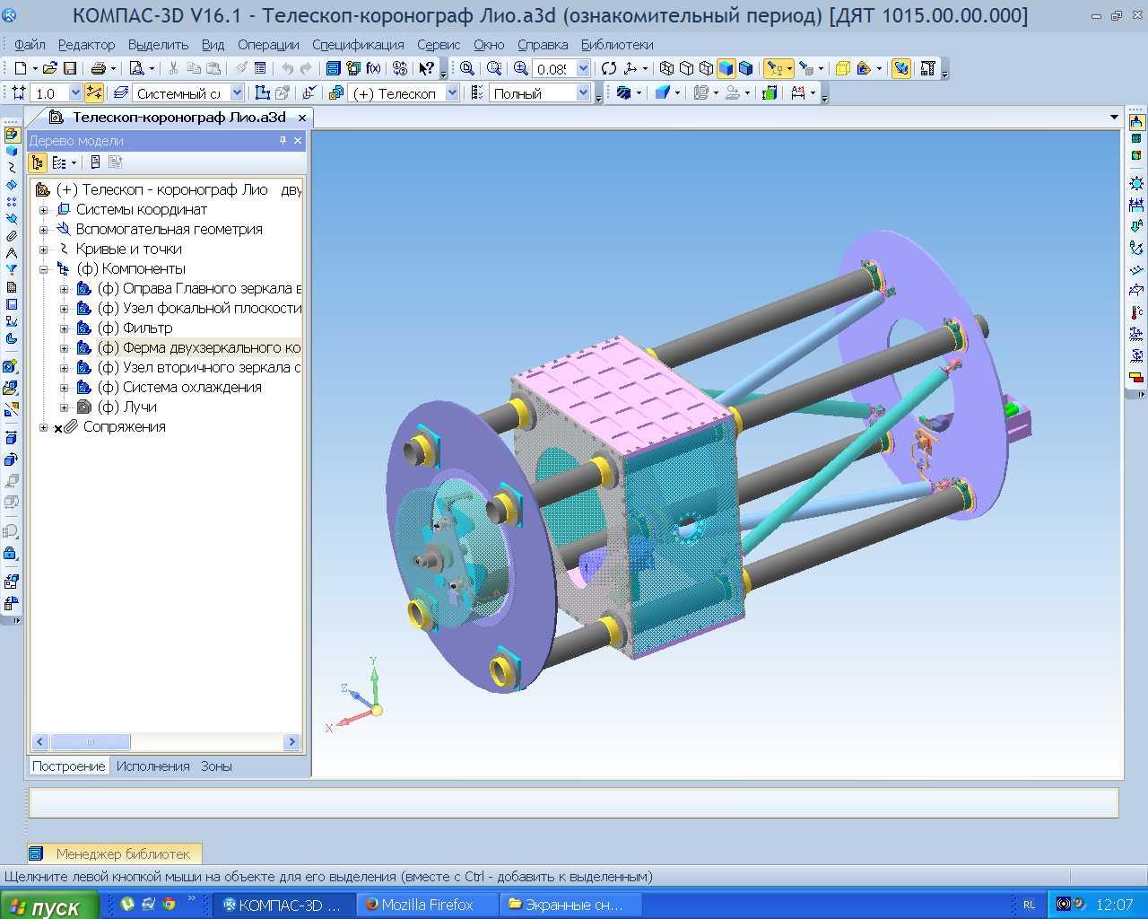Click the Print icon
Screen dimensions: 1148x919
(x=98, y=68)
